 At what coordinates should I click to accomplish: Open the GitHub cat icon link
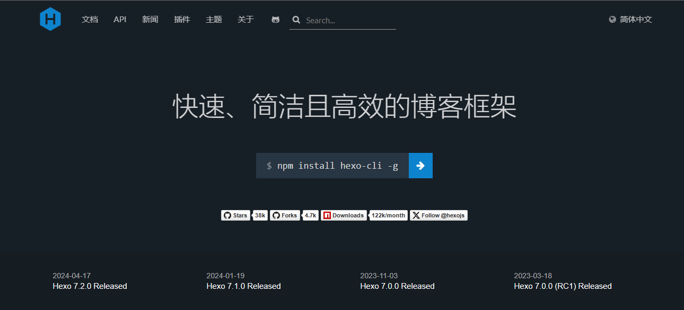point(275,20)
